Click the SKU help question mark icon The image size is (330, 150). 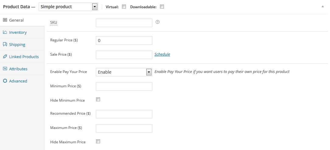tap(158, 22)
